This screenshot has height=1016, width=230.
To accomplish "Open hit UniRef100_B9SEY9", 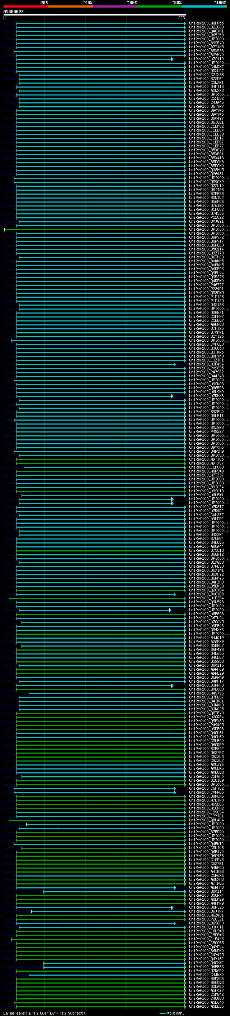I will 206,43.
